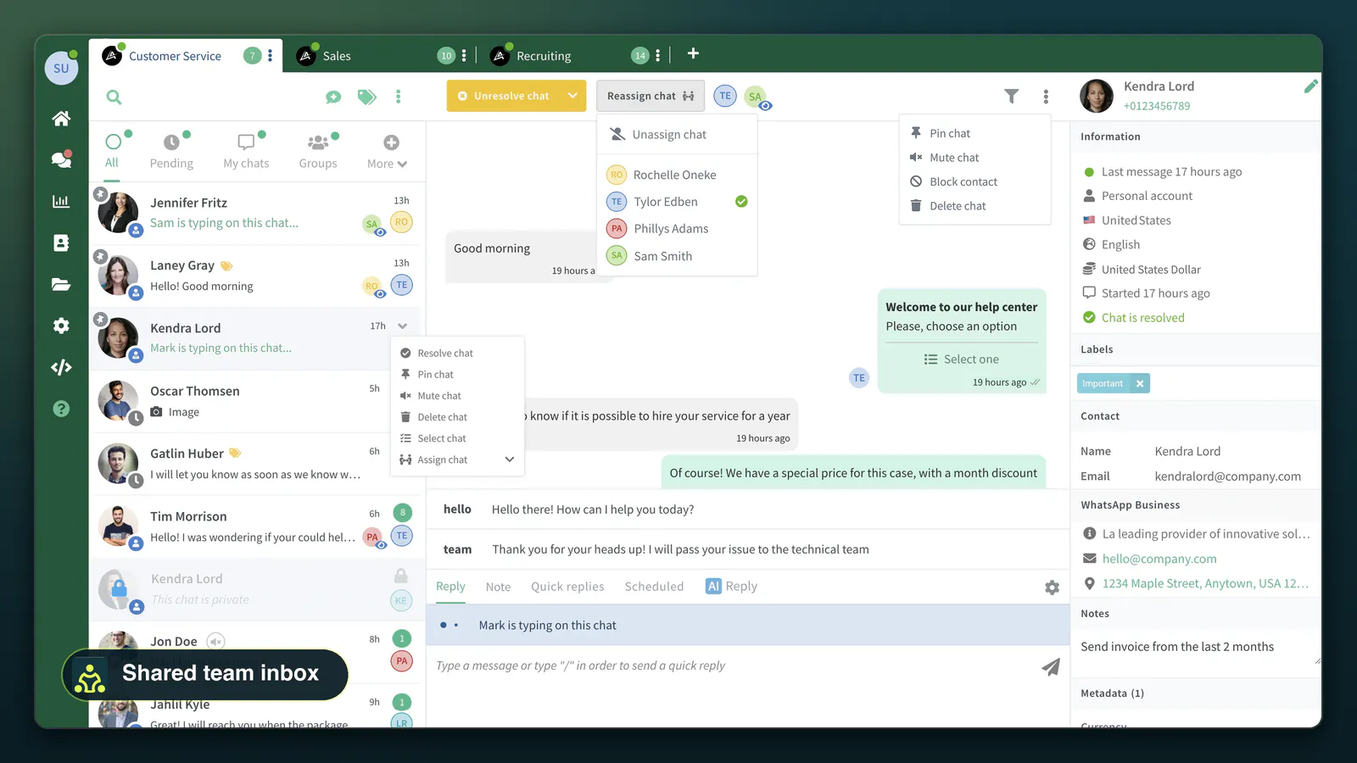
Task: Start a new chat with plus-bubble icon
Action: click(333, 97)
